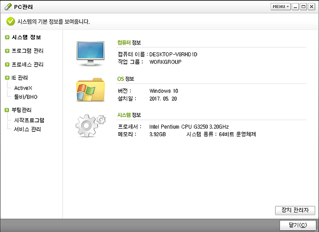Open 서비스 관리 under 부팅관리
Viewport: 319px width, 232px height.
tap(27, 129)
